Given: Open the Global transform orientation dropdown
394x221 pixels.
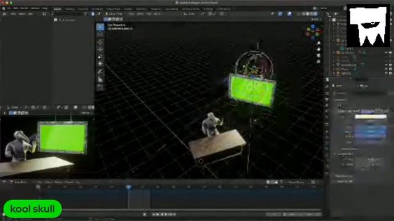Looking at the screenshot, I should tap(190, 14).
